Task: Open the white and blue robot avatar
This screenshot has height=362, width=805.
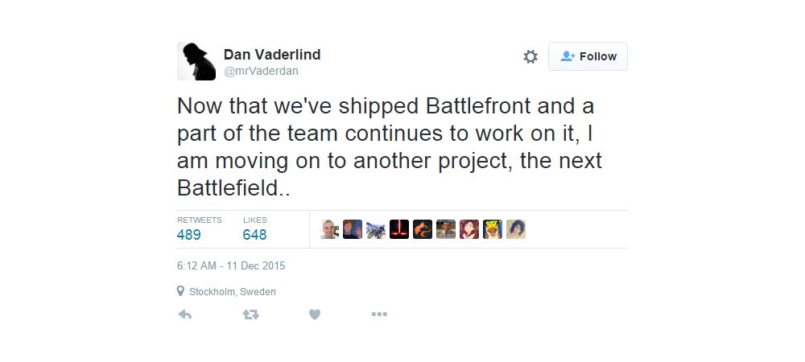Action: point(376,229)
